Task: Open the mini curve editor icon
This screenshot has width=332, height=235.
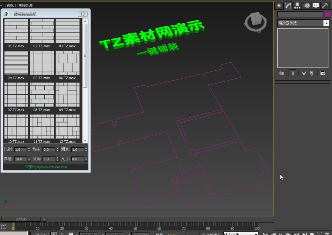Action: [3, 226]
